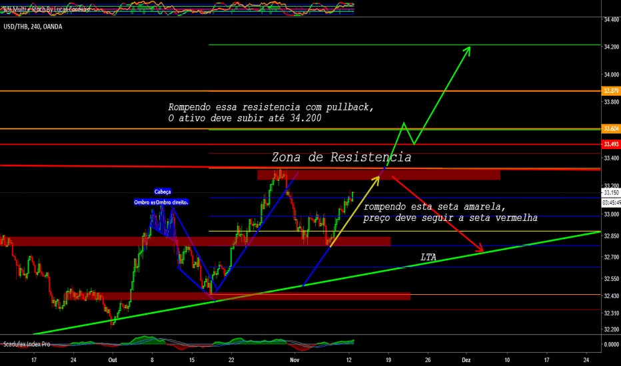621x366 pixels.
Task: Click the USD/THB, 240, OANDA symbol title
Action: point(33,27)
